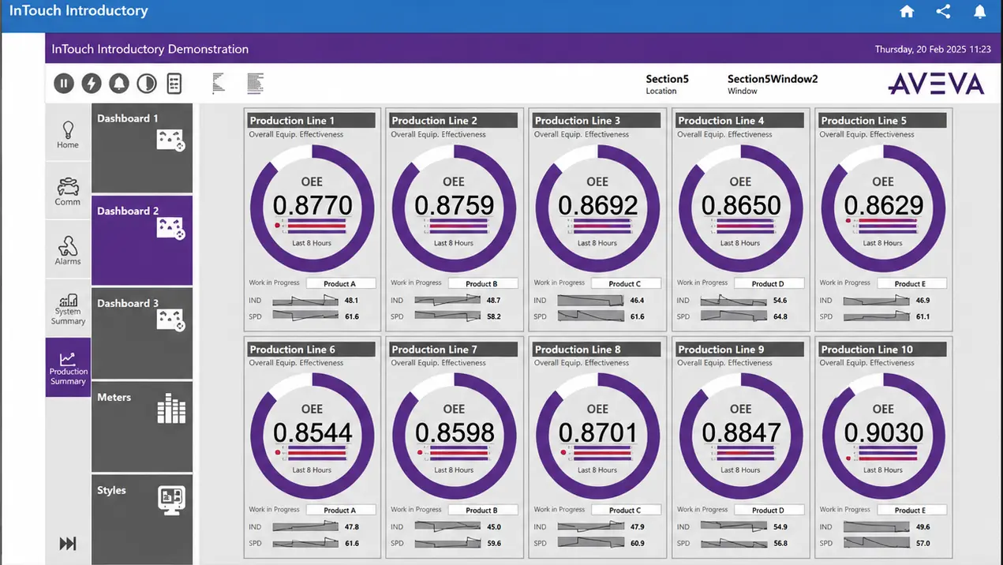Click OEE value 0.9030

click(884, 433)
